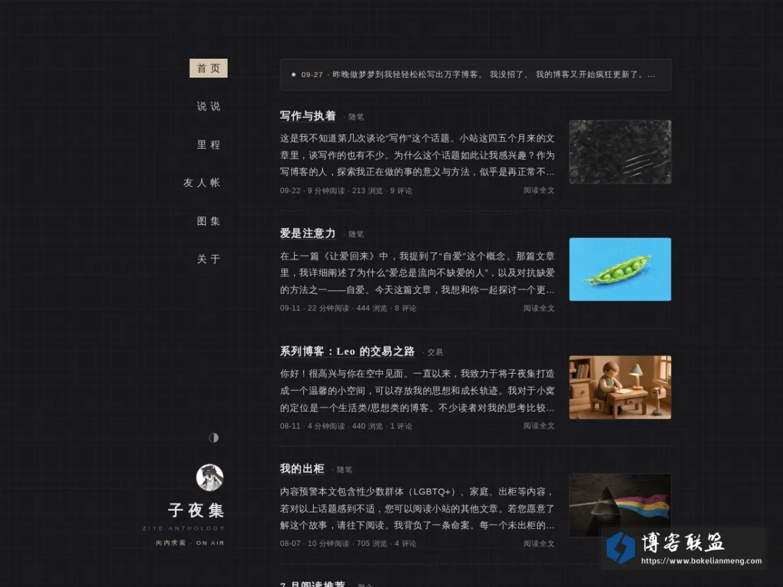Click the ZIYE ANTHOLOGY subtitle text
783x587 pixels.
pos(183,528)
